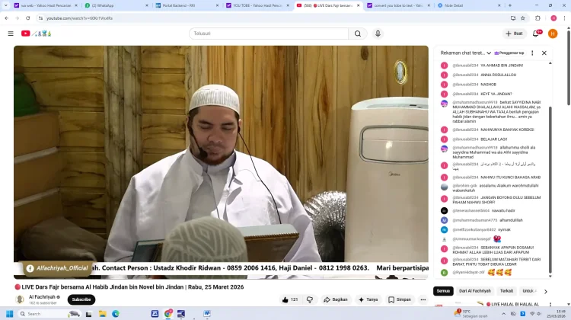Open more actions ellipsis below video
Screen dimensions: 571x320
click(x=423, y=299)
